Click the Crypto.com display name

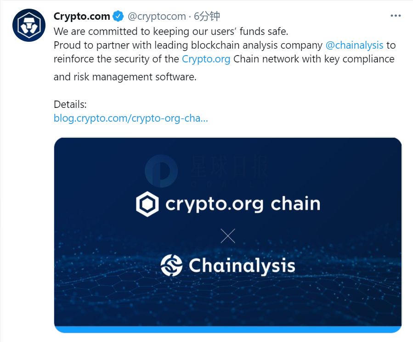point(82,17)
